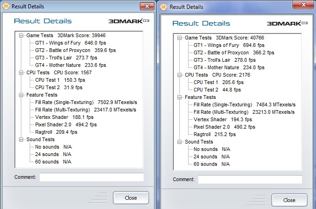The height and width of the screenshot is (209, 316).
Task: Select GT4 Mother Nature 233.6 fps row
Action: (x=70, y=65)
